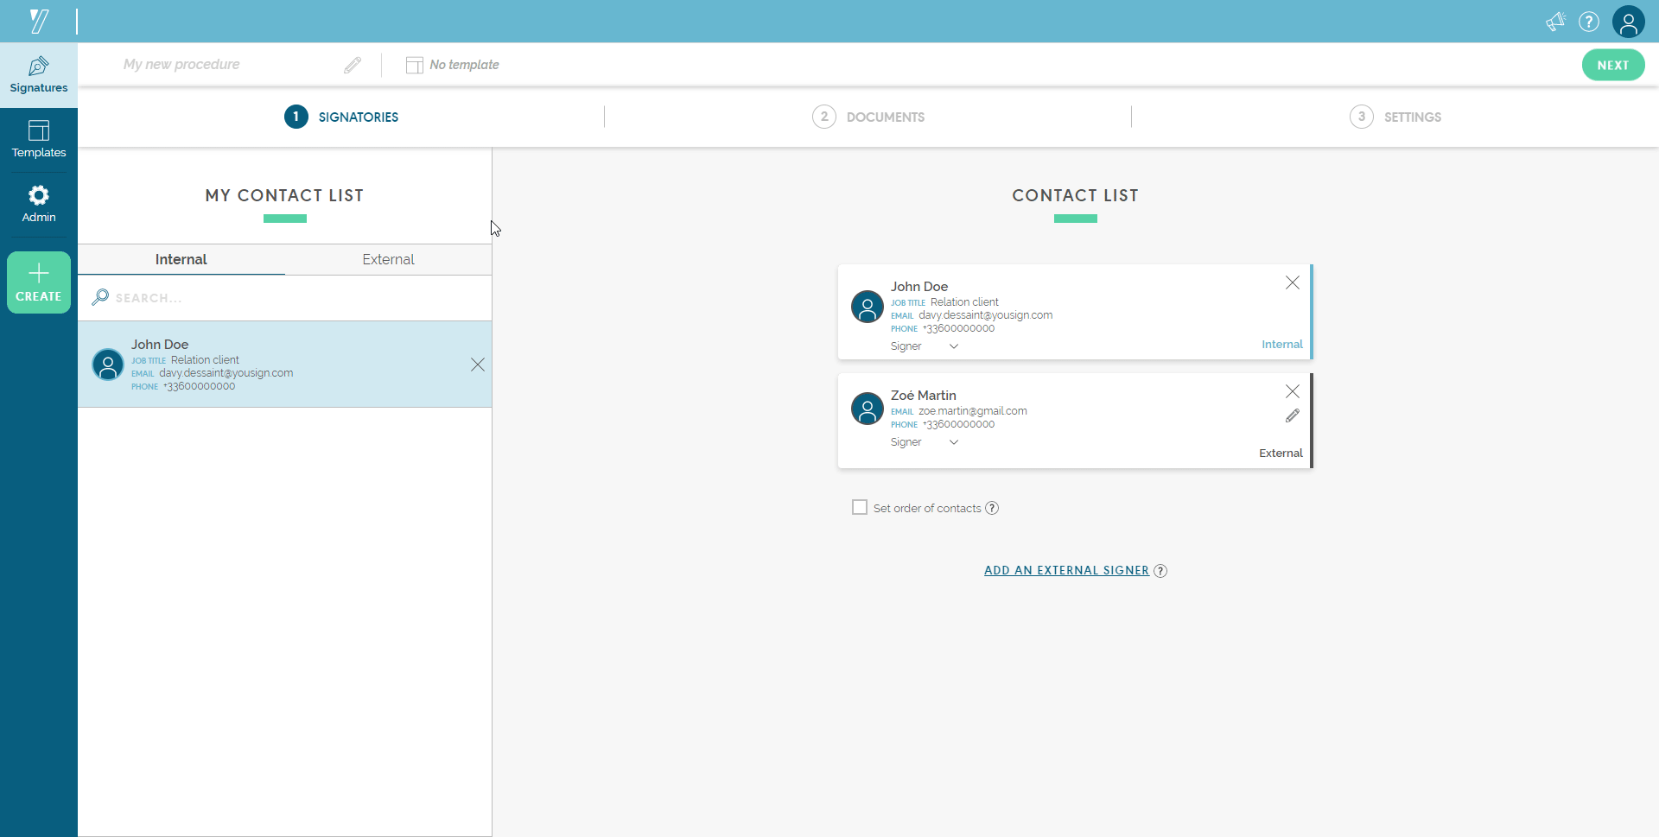Open help for Set order of contacts

(x=993, y=508)
